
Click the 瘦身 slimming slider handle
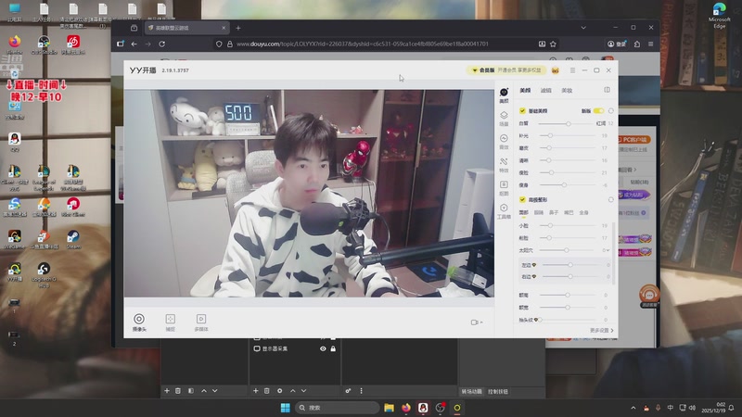click(x=564, y=184)
